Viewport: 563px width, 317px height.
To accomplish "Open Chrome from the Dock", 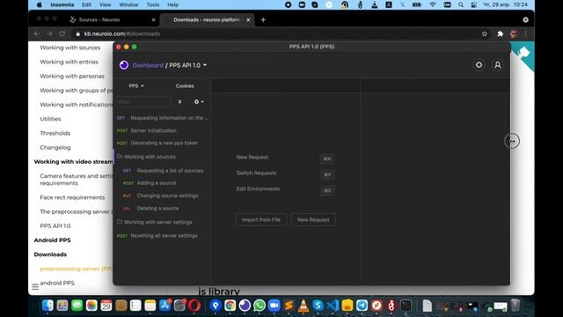I will (x=230, y=306).
